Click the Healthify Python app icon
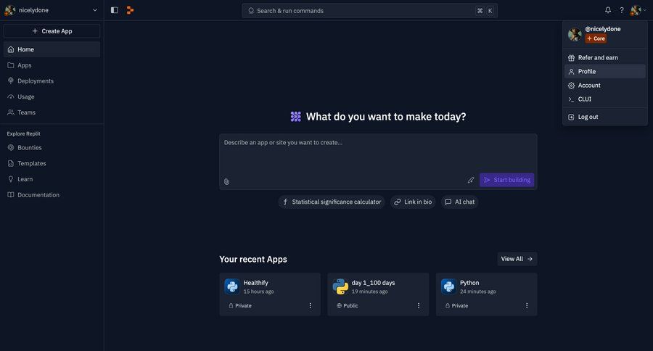 [232, 286]
